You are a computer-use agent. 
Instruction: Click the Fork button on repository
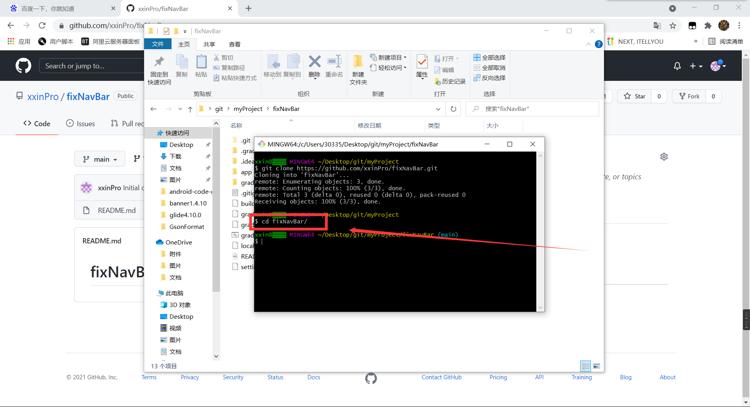tap(689, 96)
